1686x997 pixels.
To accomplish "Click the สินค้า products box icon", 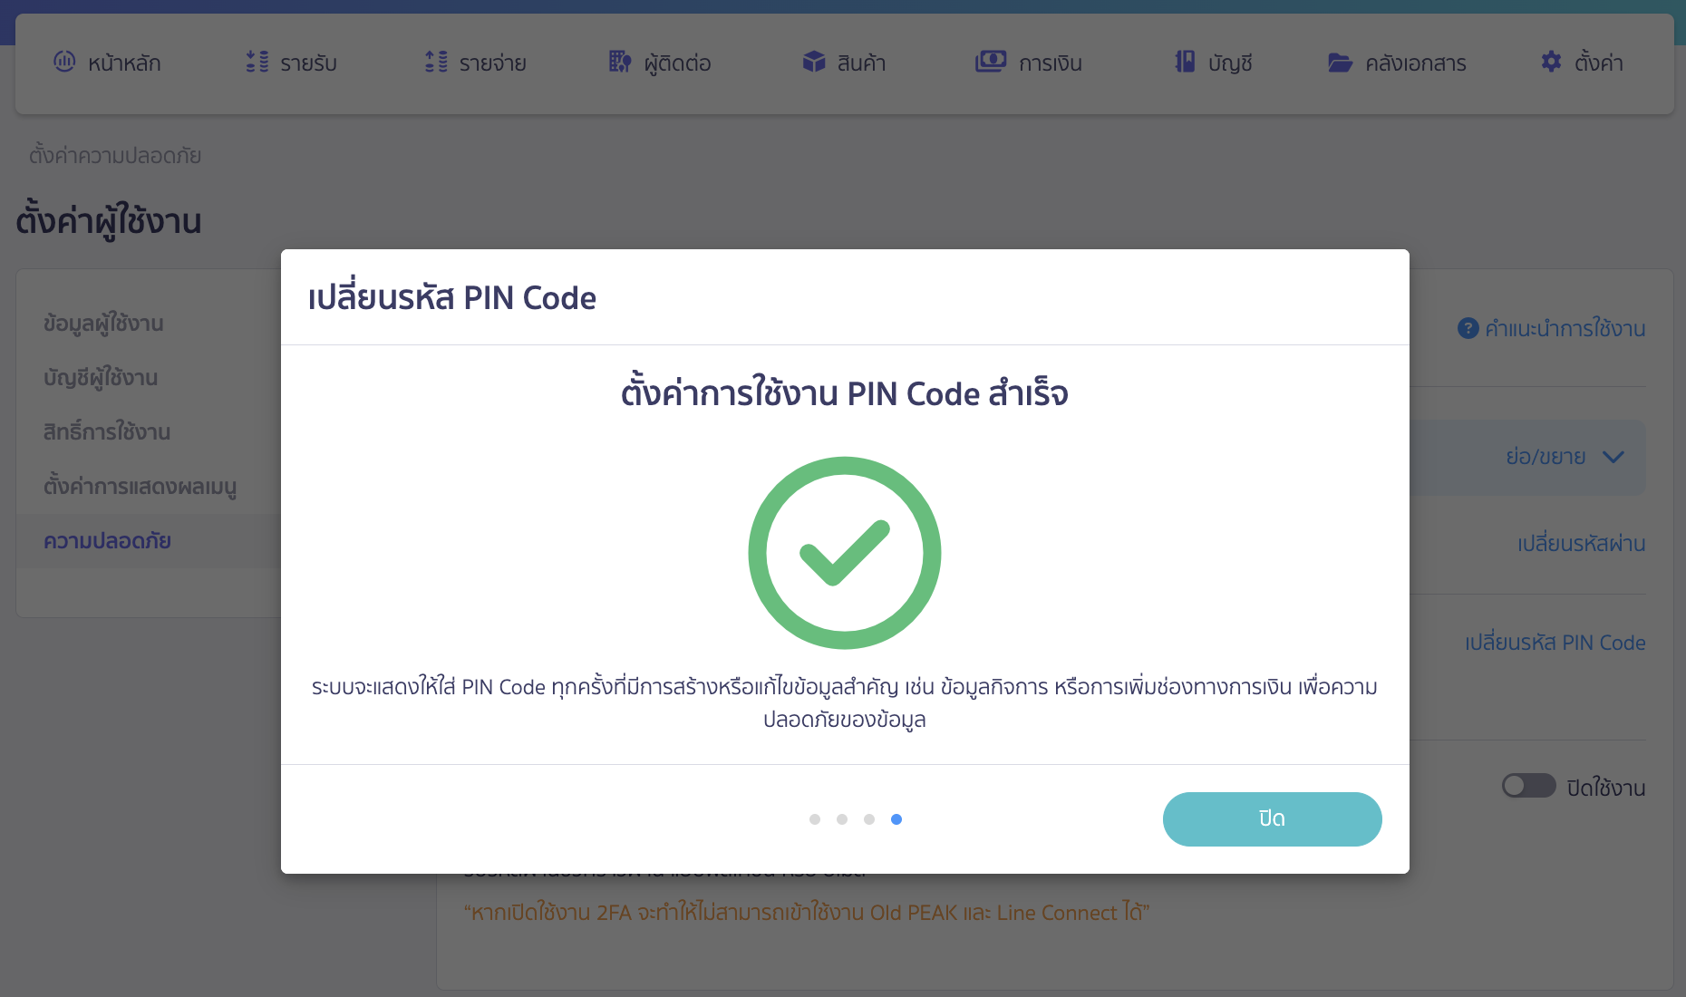I will coord(812,62).
